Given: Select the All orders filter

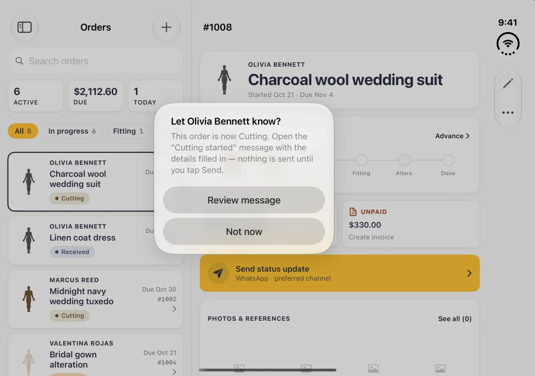Looking at the screenshot, I should pos(23,131).
